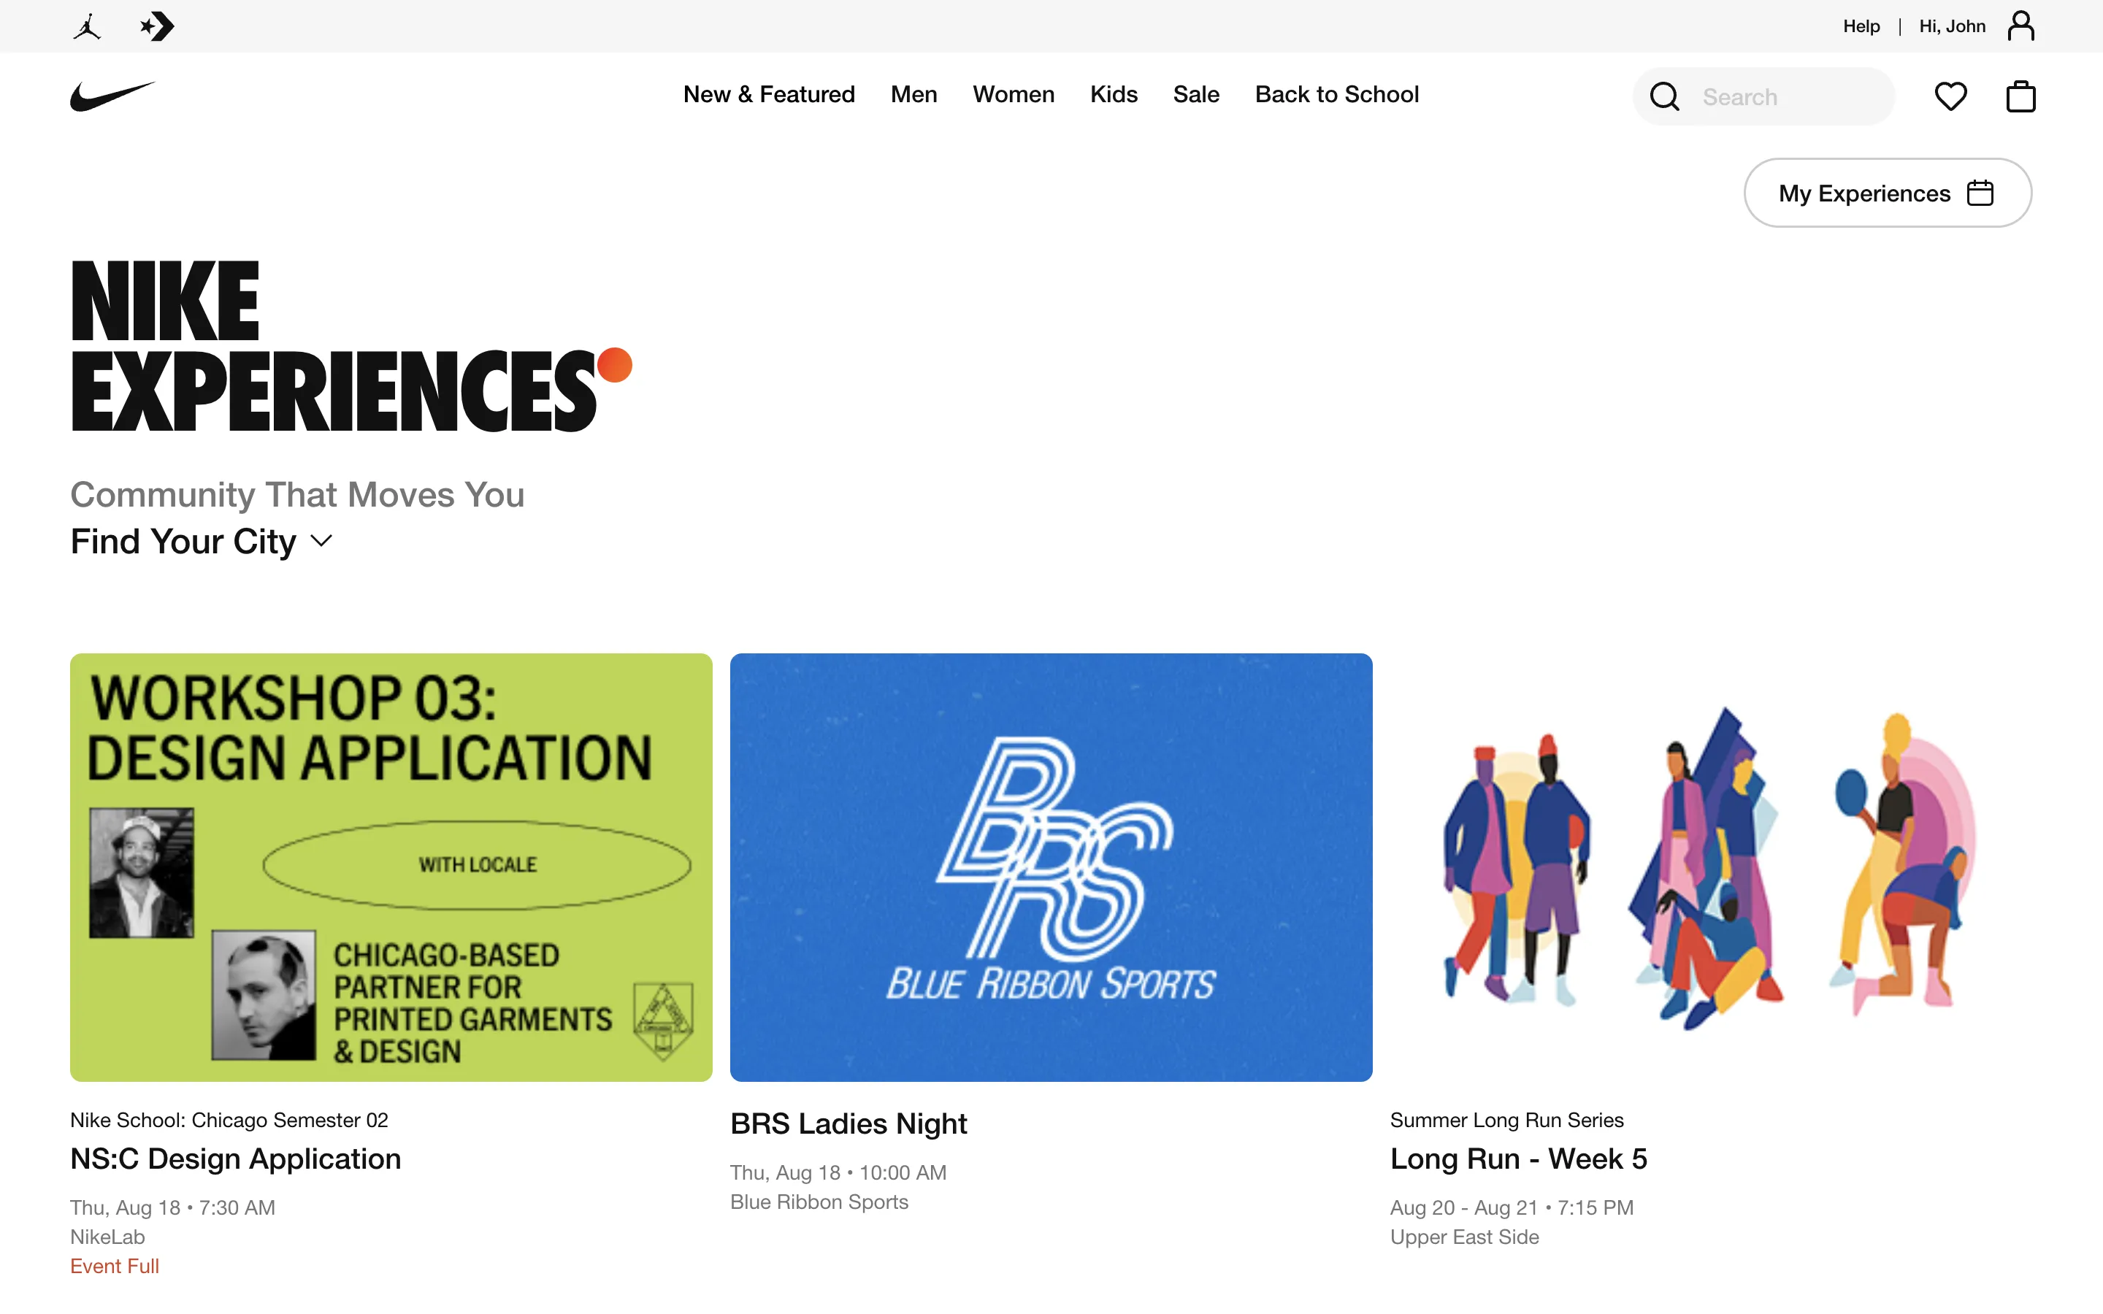
Task: Click the Converse star chevron icon
Action: click(x=157, y=26)
